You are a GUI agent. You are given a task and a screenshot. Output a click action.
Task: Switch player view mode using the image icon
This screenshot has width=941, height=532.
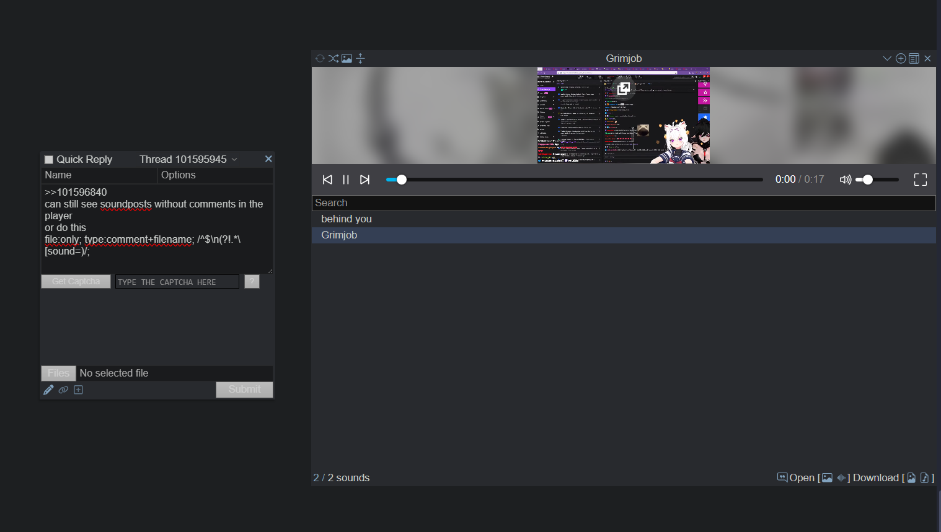pyautogui.click(x=347, y=58)
